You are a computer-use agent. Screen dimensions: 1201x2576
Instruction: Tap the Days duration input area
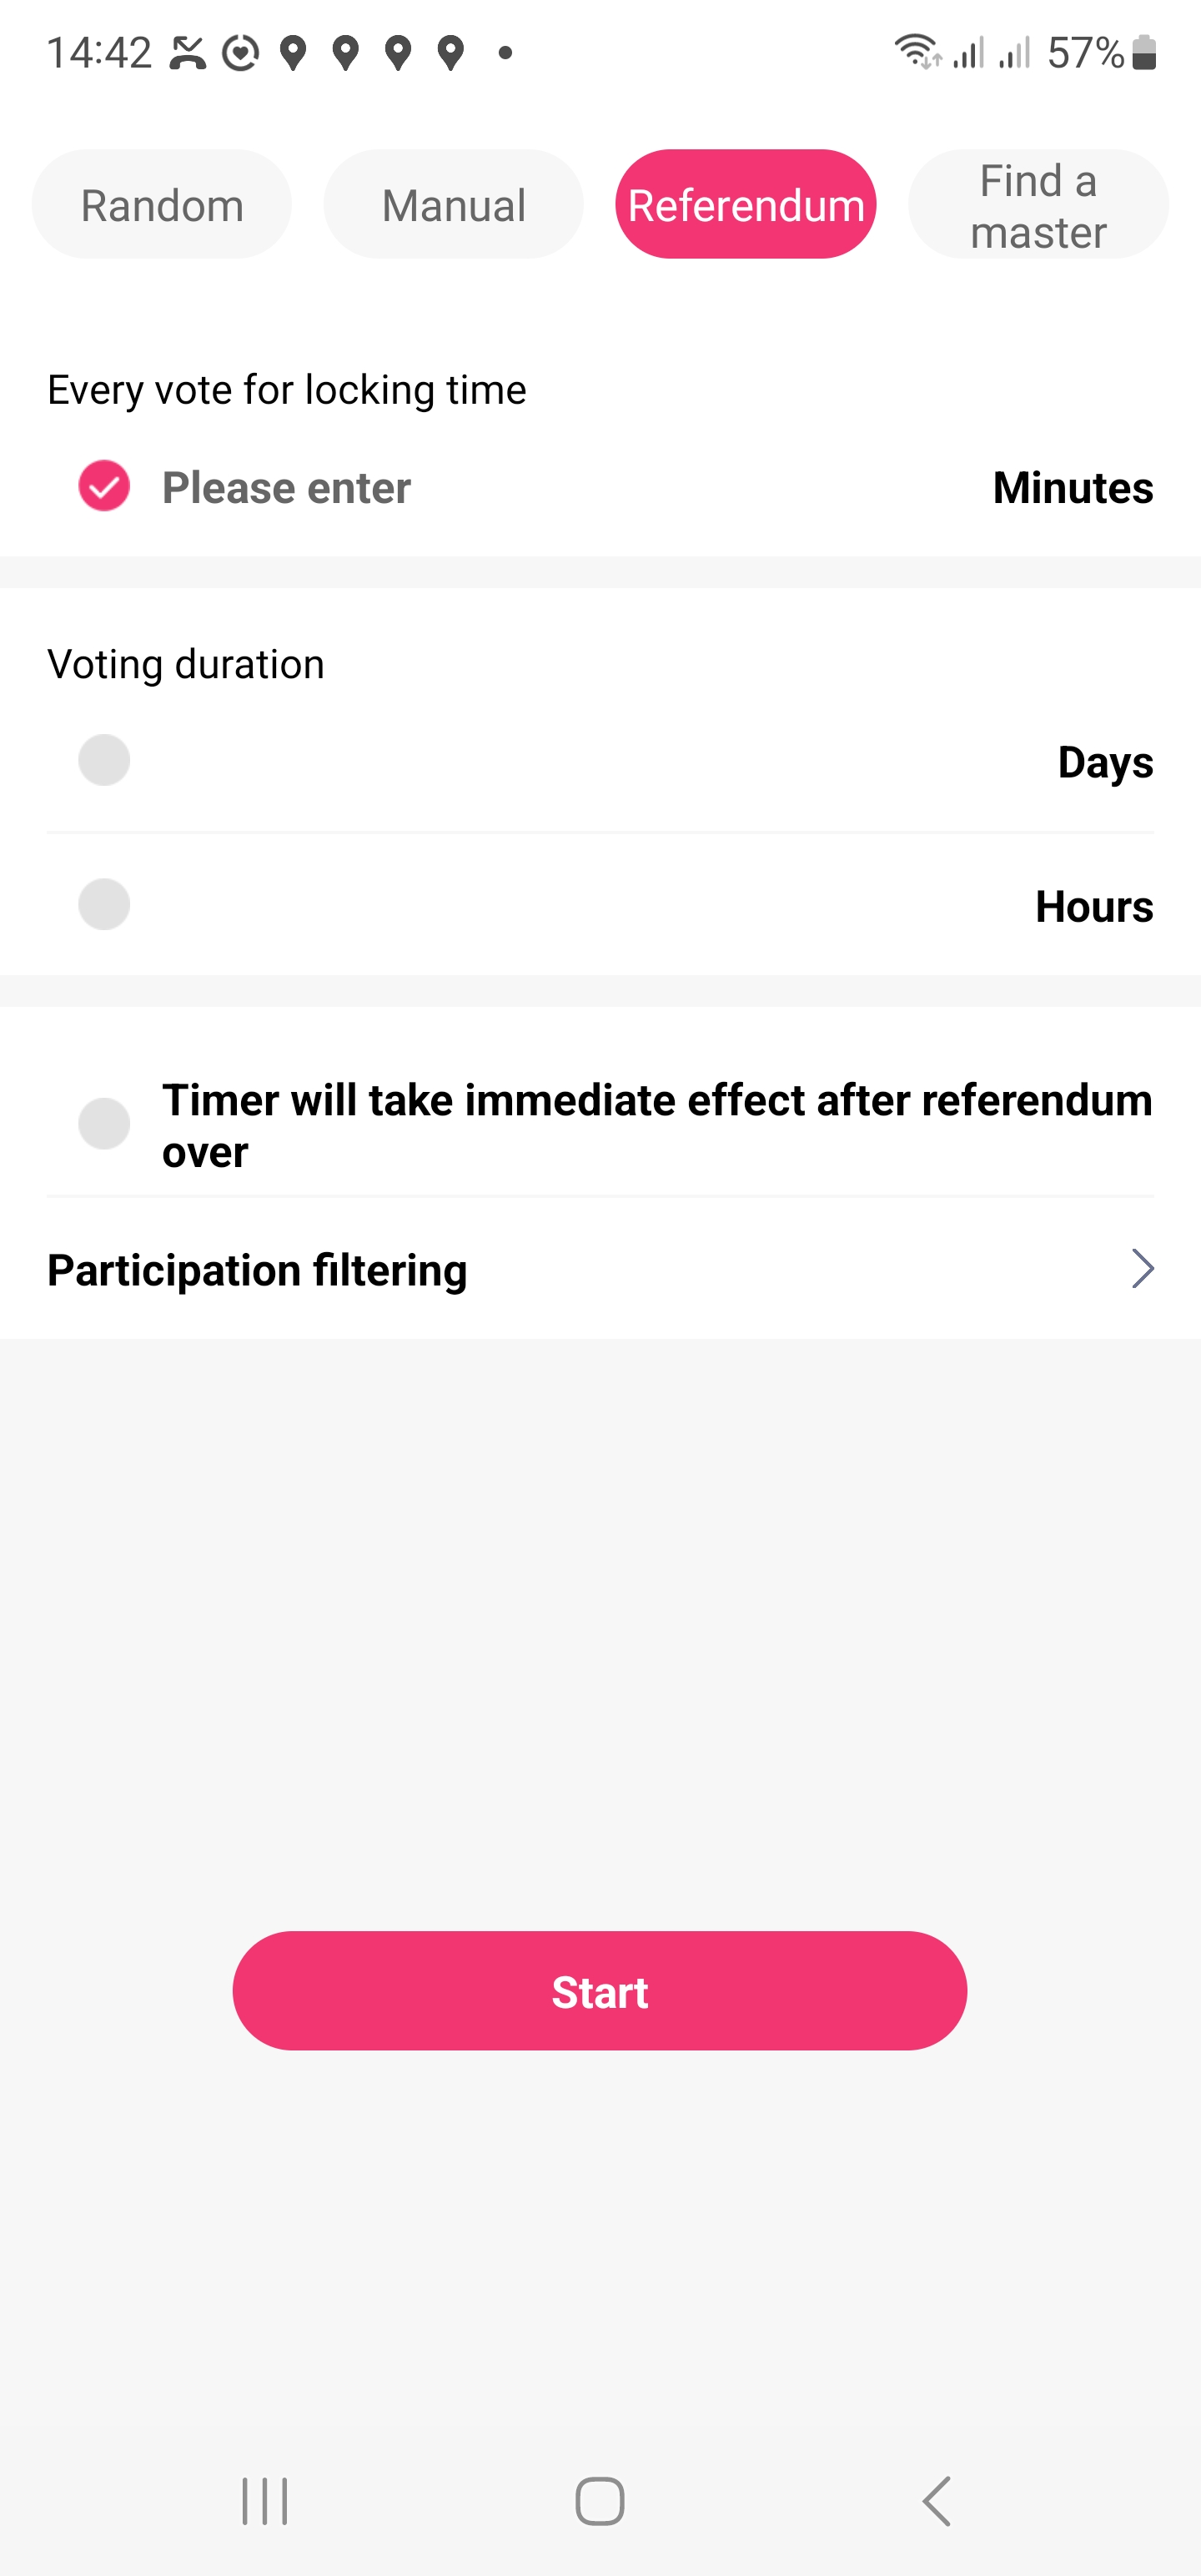[580, 762]
